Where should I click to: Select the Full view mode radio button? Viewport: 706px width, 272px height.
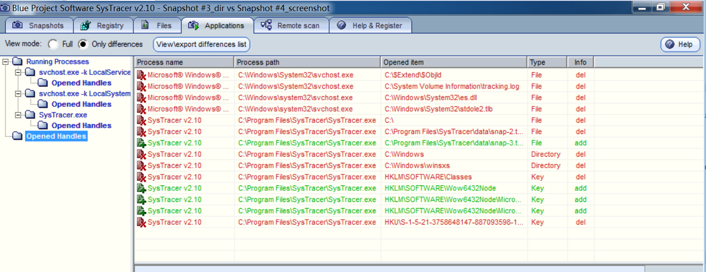[x=53, y=44]
